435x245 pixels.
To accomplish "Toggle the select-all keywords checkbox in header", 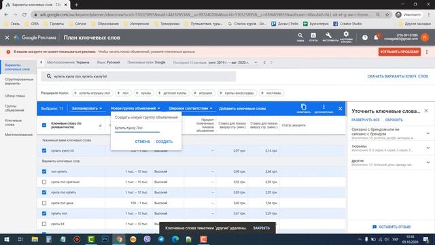I will [x=44, y=125].
